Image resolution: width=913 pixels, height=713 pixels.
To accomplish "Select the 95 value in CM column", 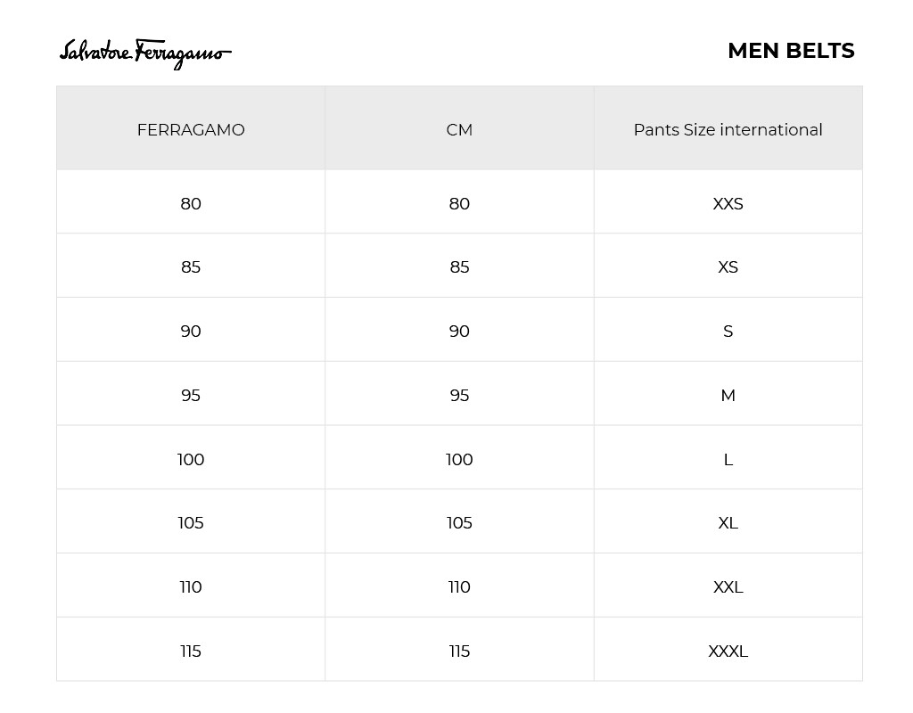I will 459,396.
